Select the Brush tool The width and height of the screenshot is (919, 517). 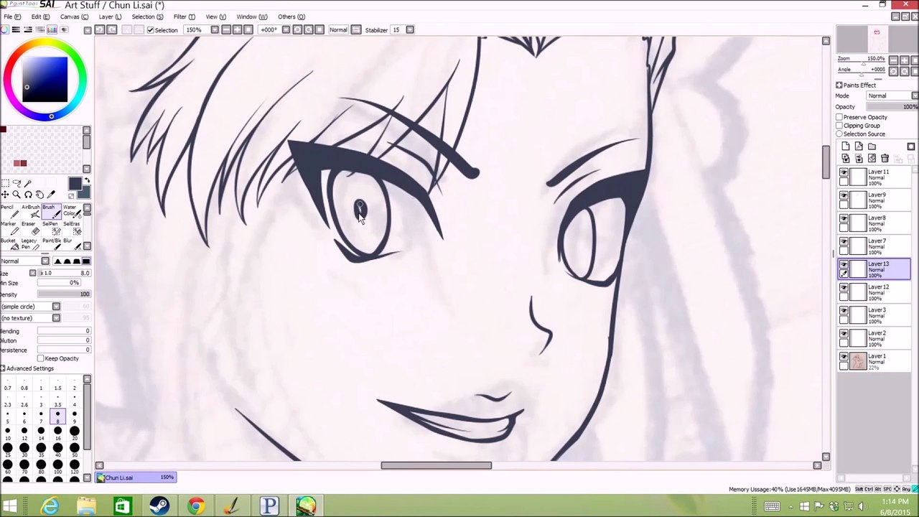pos(50,212)
